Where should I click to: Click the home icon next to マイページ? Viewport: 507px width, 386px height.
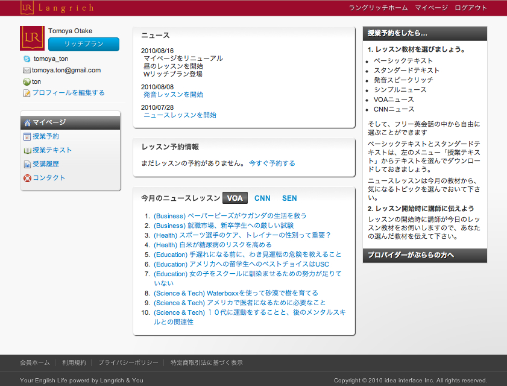(x=28, y=122)
